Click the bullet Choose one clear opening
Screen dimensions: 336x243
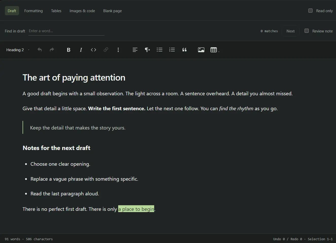(60, 164)
